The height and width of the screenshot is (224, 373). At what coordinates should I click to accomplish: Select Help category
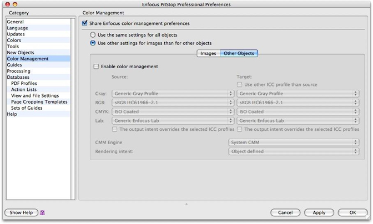coord(38,114)
